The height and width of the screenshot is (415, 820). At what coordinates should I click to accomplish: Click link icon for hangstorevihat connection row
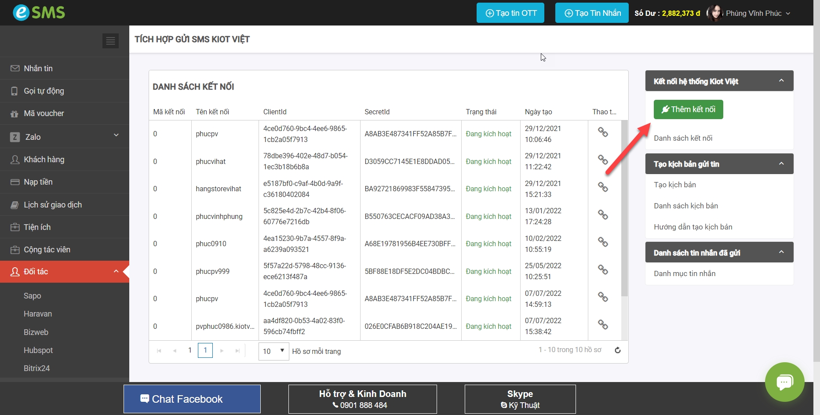(x=603, y=187)
